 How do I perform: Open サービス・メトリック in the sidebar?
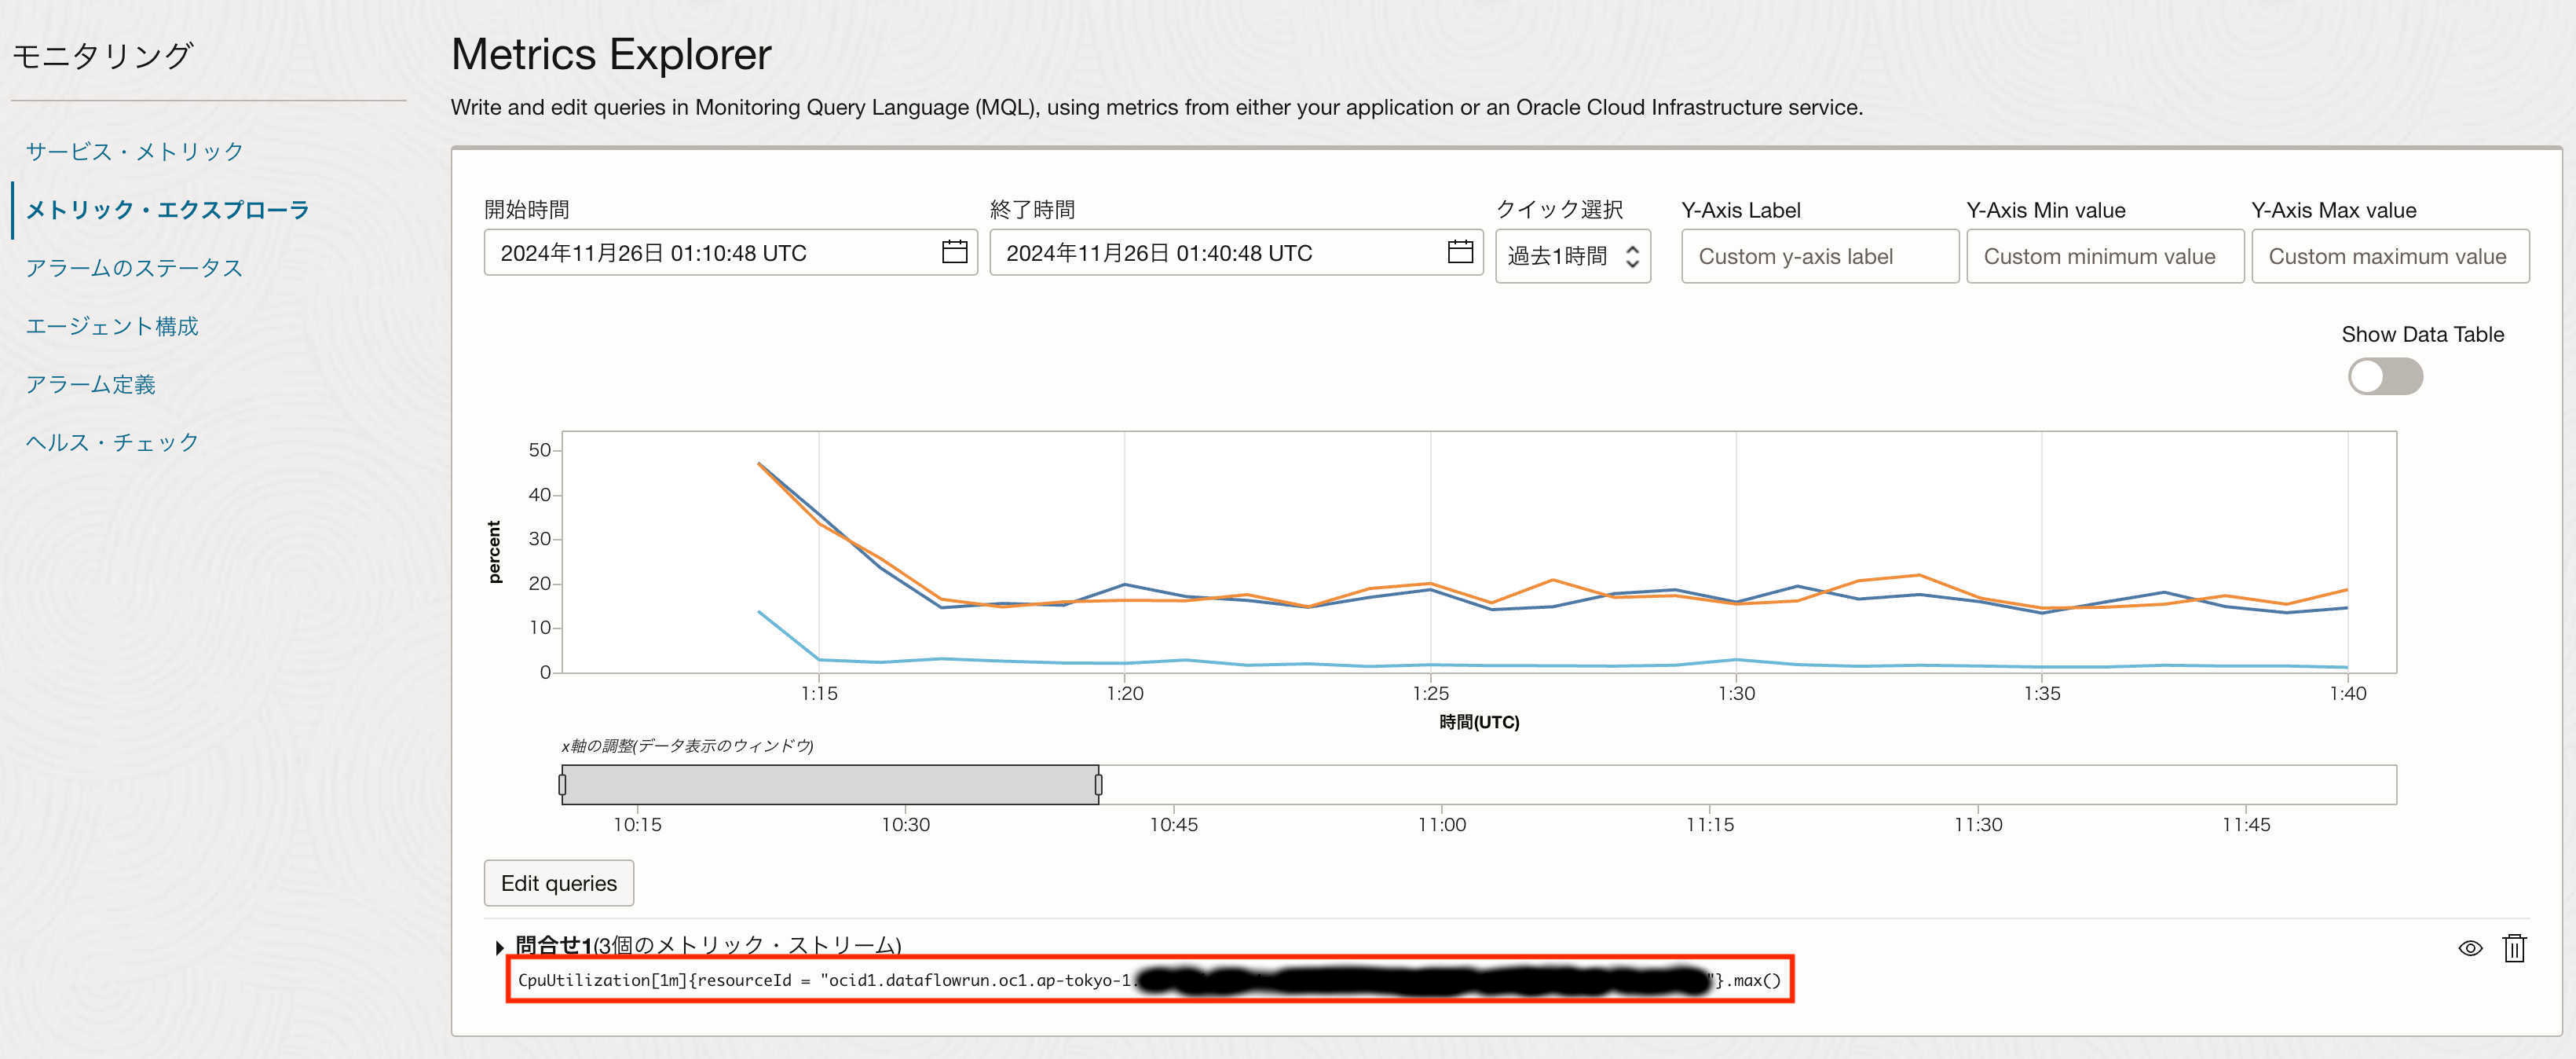pyautogui.click(x=134, y=151)
